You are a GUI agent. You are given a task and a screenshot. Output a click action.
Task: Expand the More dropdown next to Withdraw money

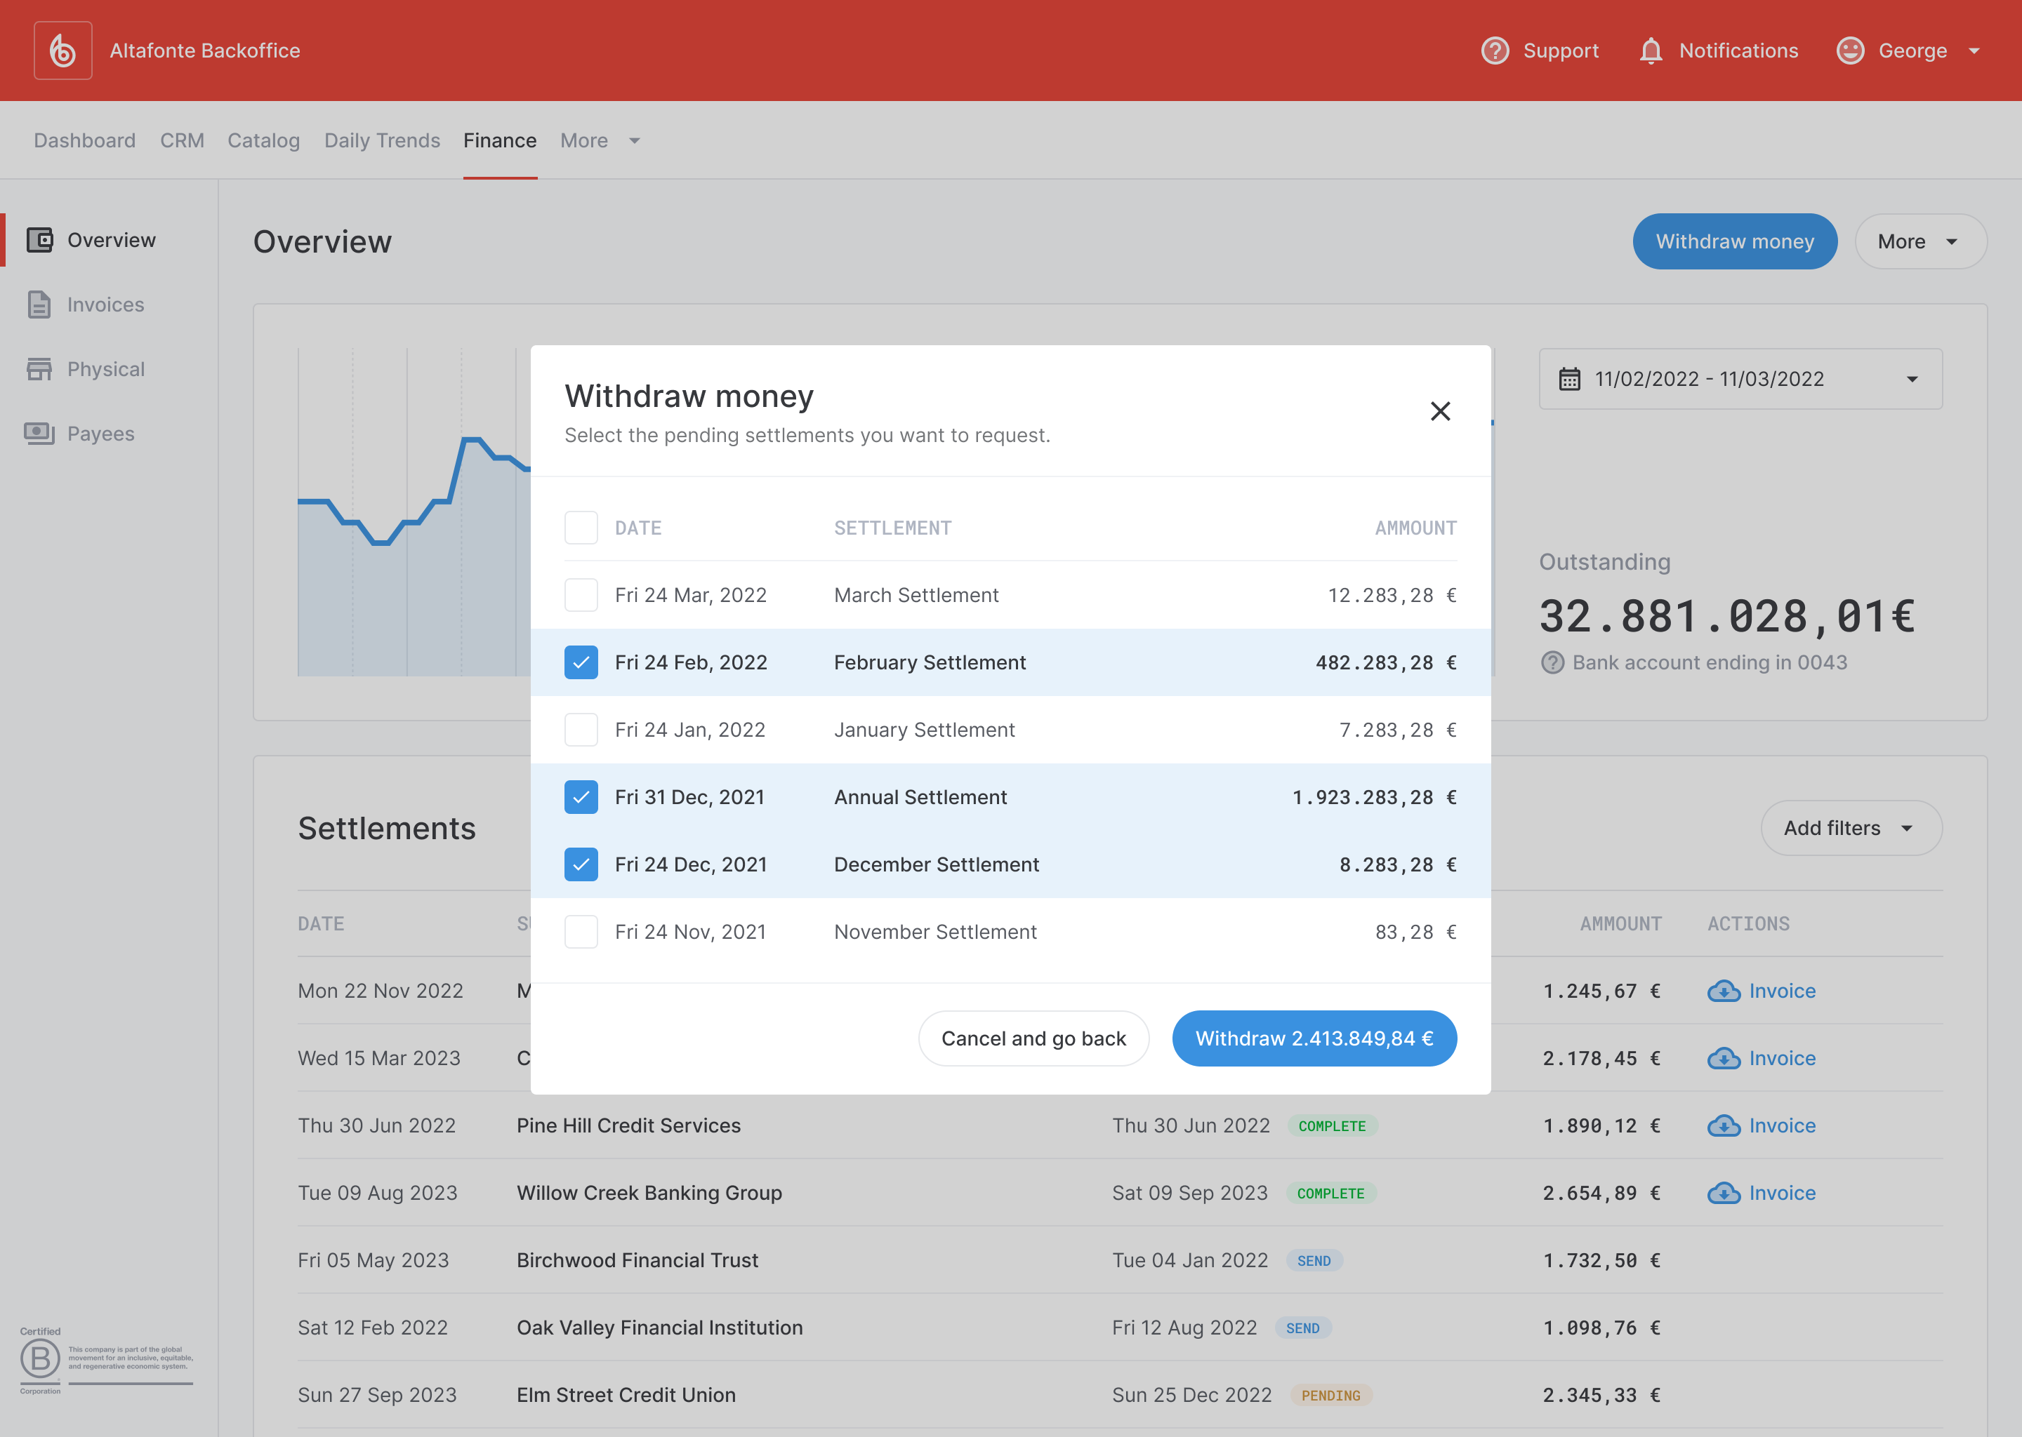click(x=1919, y=241)
